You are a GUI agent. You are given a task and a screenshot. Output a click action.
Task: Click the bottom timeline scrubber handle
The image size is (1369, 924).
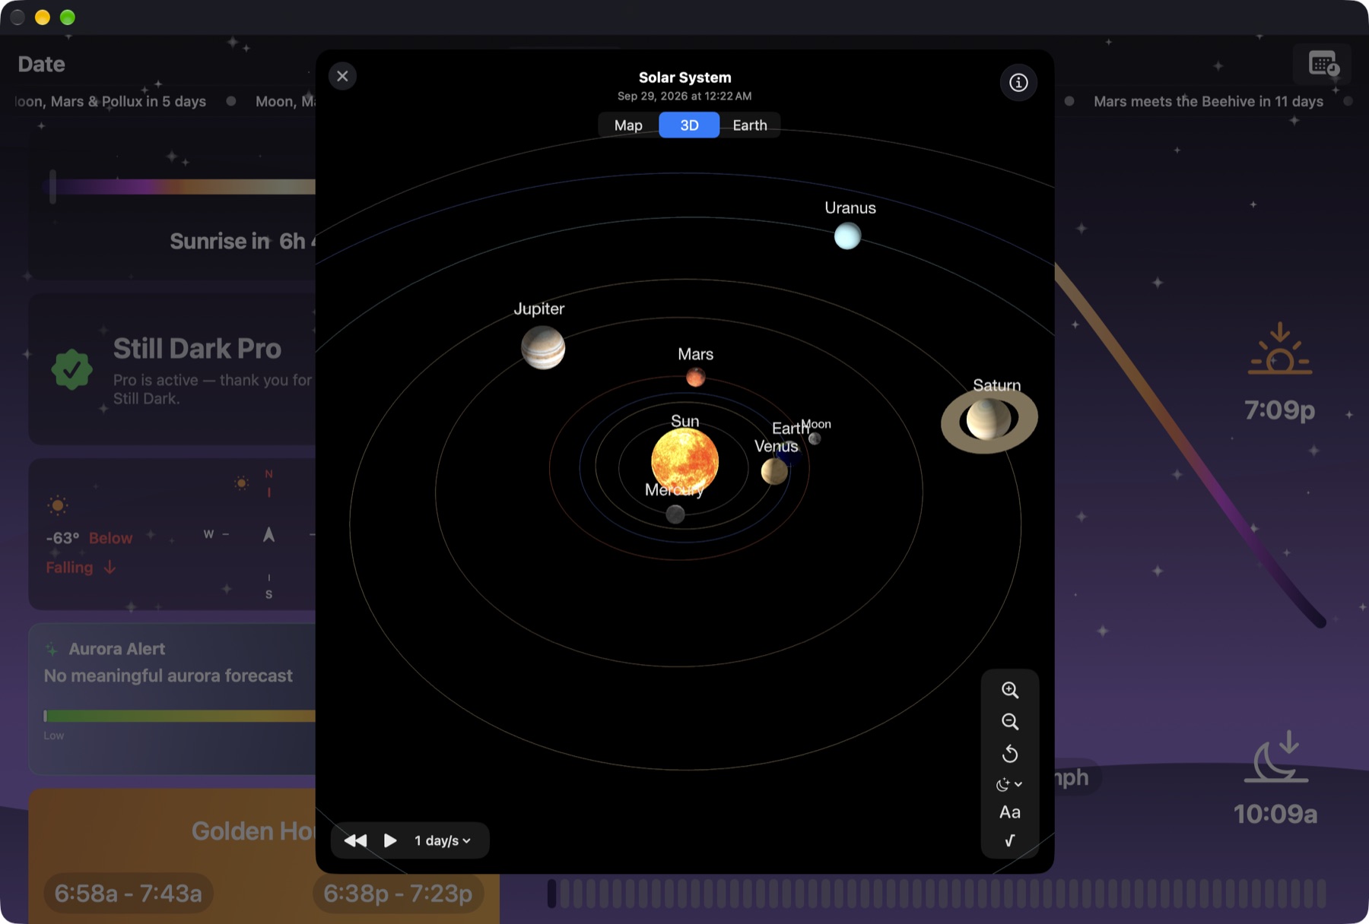(552, 894)
